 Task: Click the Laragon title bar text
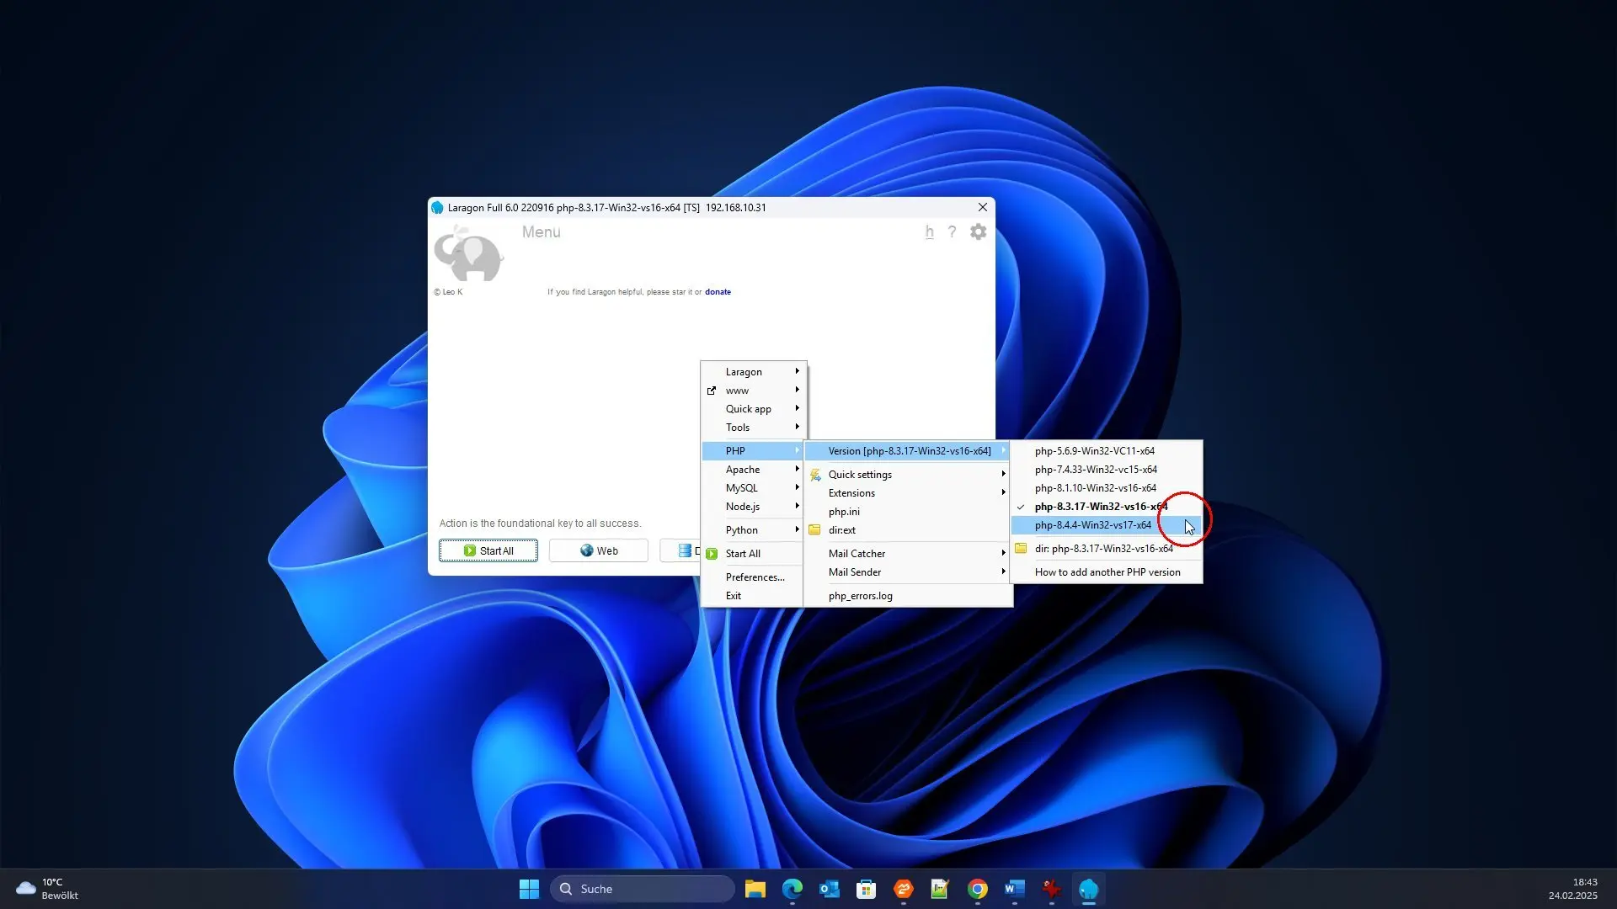(606, 207)
